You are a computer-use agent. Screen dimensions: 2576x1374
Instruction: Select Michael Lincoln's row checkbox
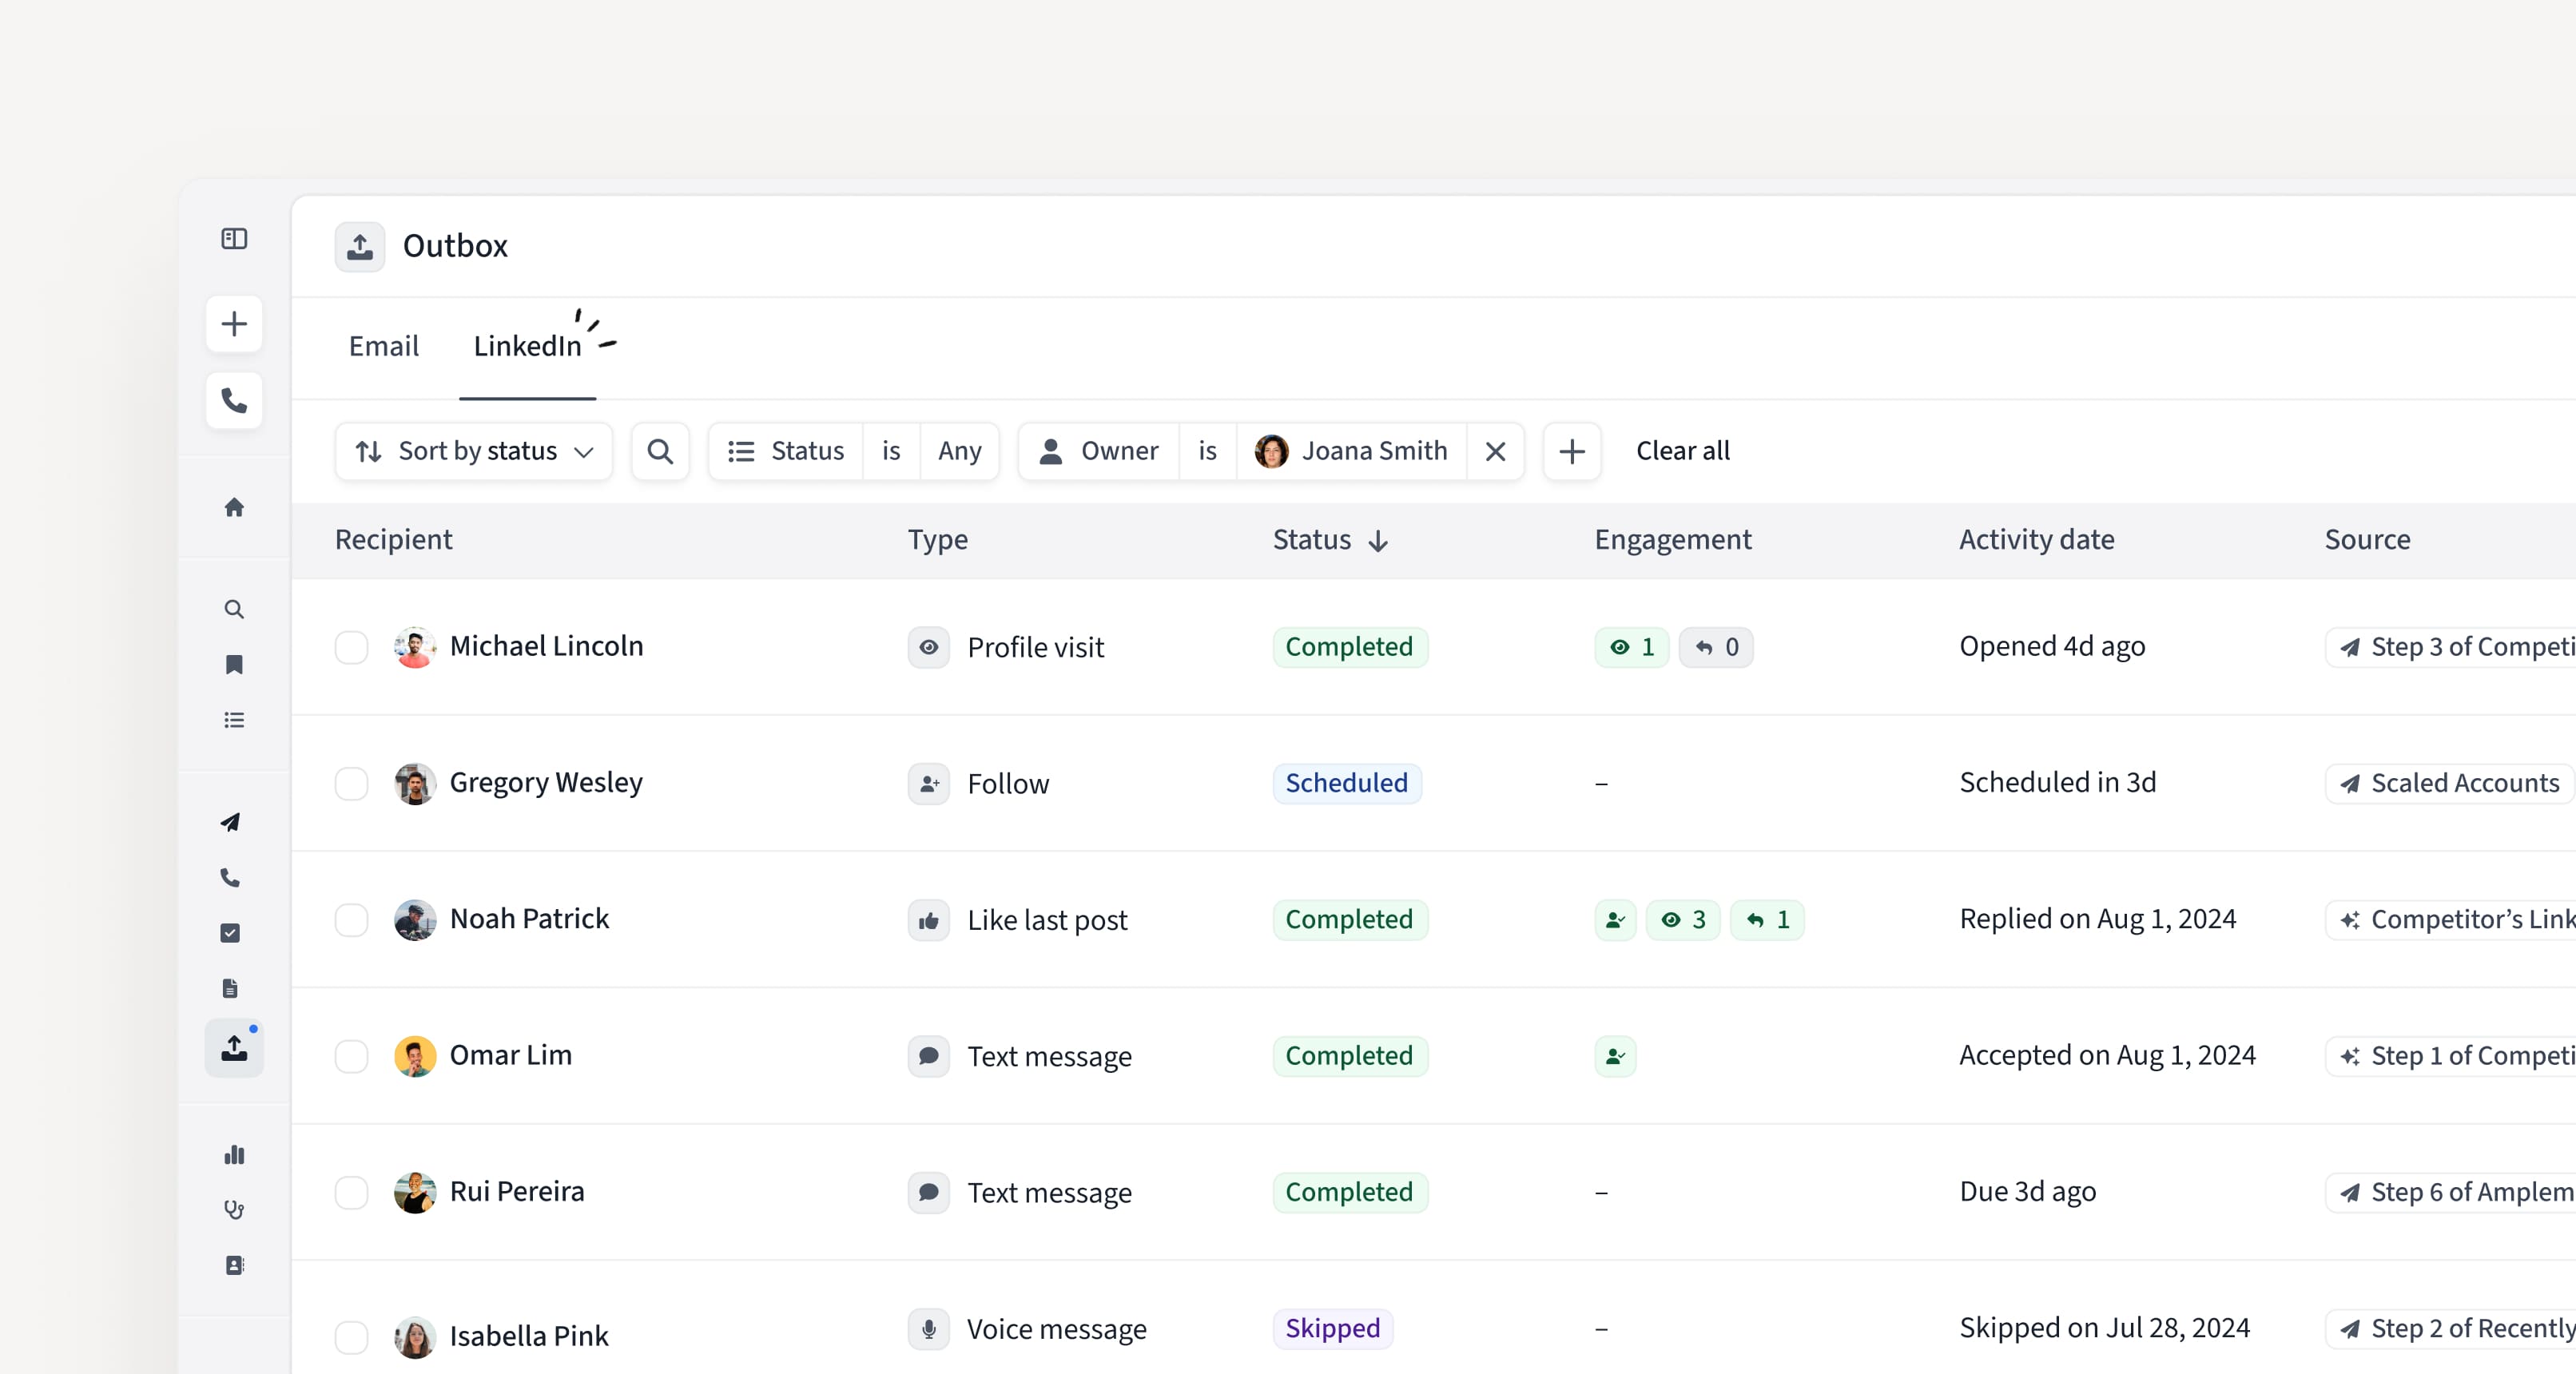click(x=351, y=647)
